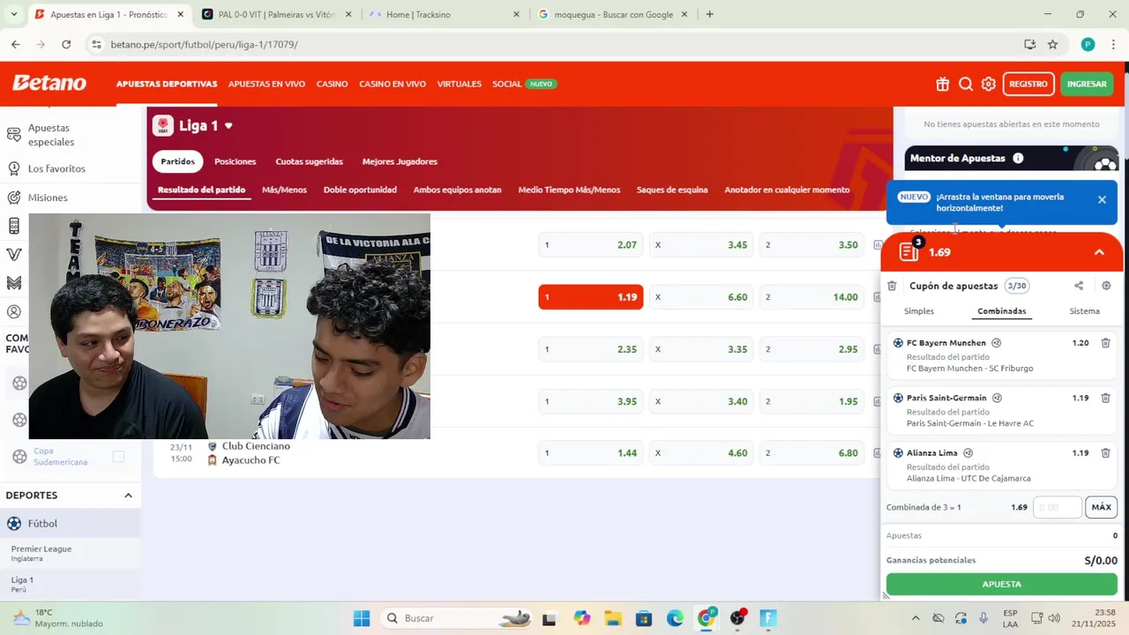This screenshot has height=635, width=1129.
Task: Select the Más/Menos market tab
Action: (x=284, y=190)
